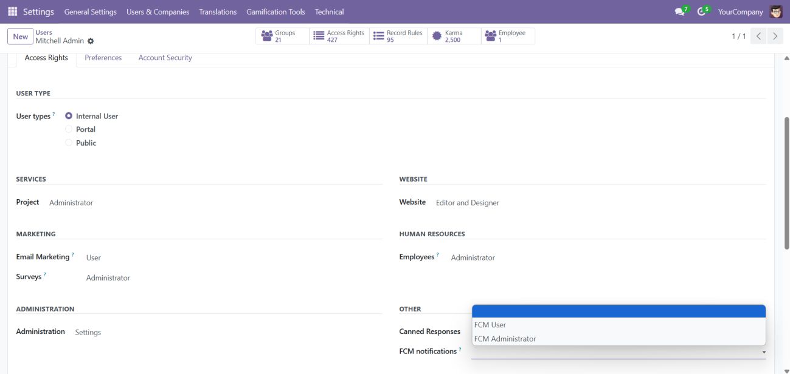The width and height of the screenshot is (790, 374).
Task: Switch to the Preferences tab
Action: coord(103,58)
